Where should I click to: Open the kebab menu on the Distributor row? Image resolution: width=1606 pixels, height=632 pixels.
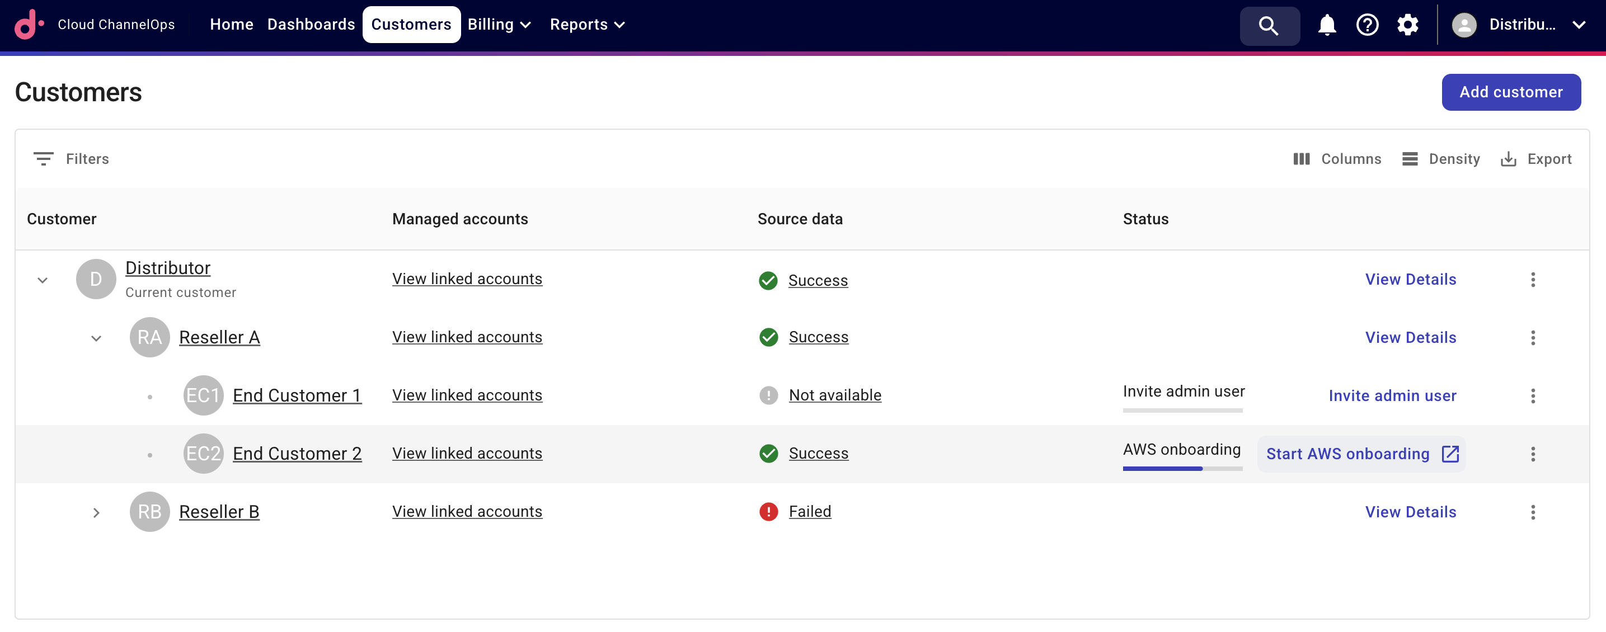pyautogui.click(x=1533, y=280)
